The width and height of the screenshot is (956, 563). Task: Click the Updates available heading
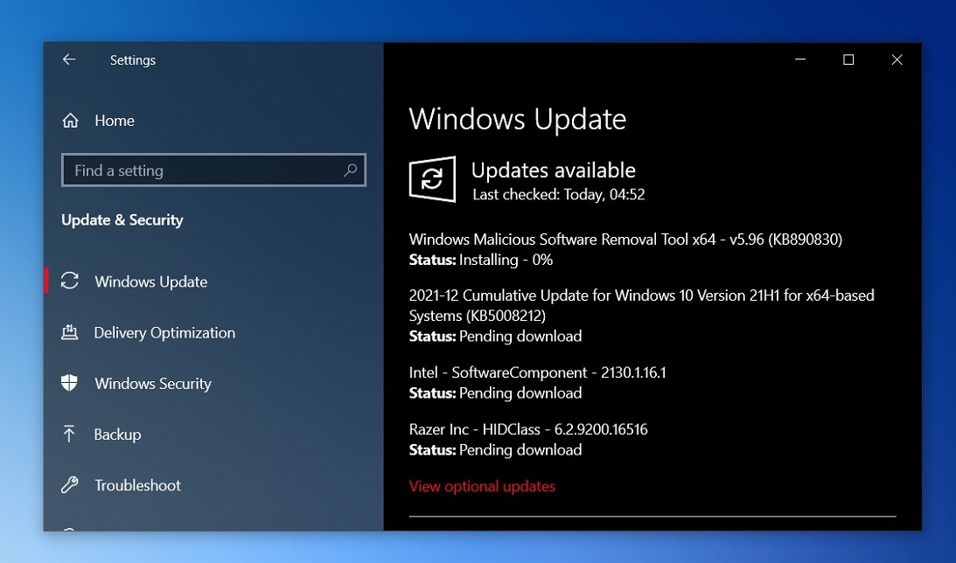(x=554, y=170)
